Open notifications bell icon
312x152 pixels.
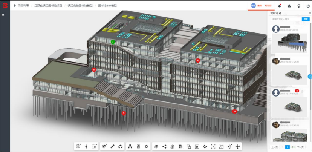tap(280, 6)
